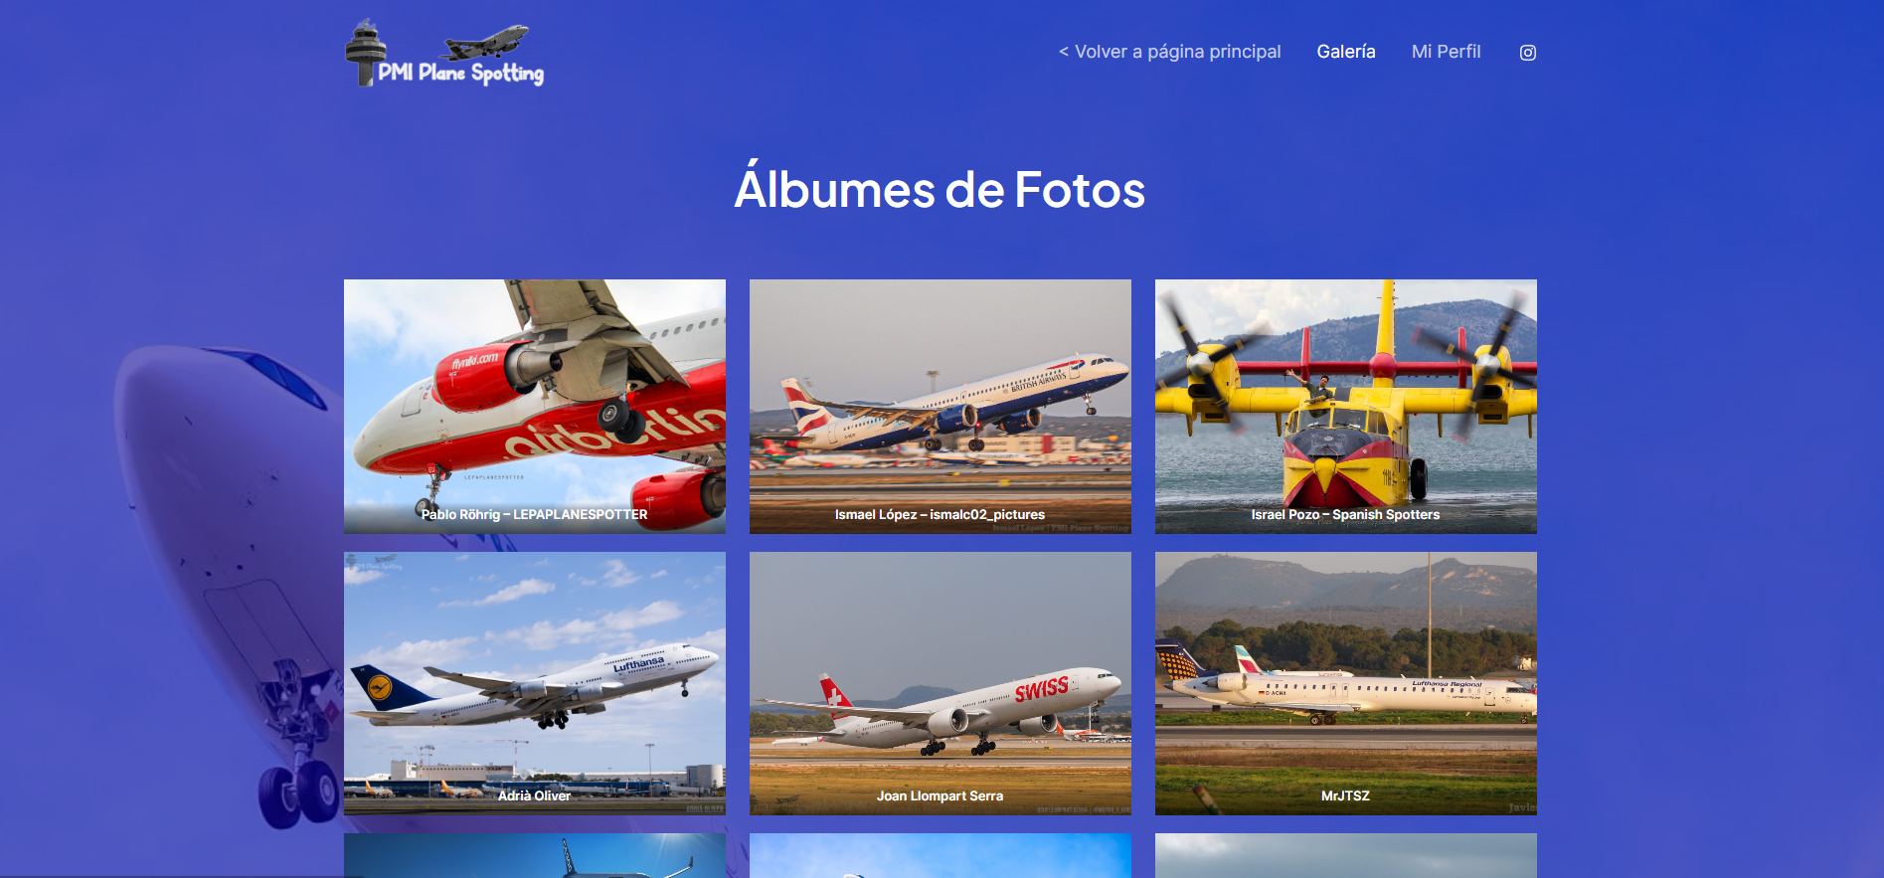Click the Ismael López – ismalc02_pictures caption

[941, 515]
